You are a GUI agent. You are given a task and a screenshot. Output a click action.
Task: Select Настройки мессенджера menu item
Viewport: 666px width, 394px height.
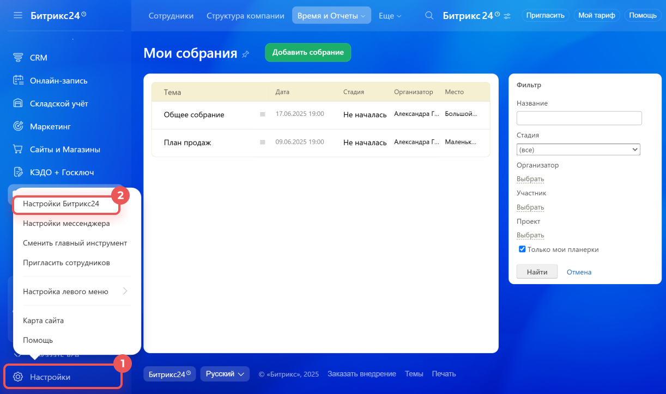point(66,223)
